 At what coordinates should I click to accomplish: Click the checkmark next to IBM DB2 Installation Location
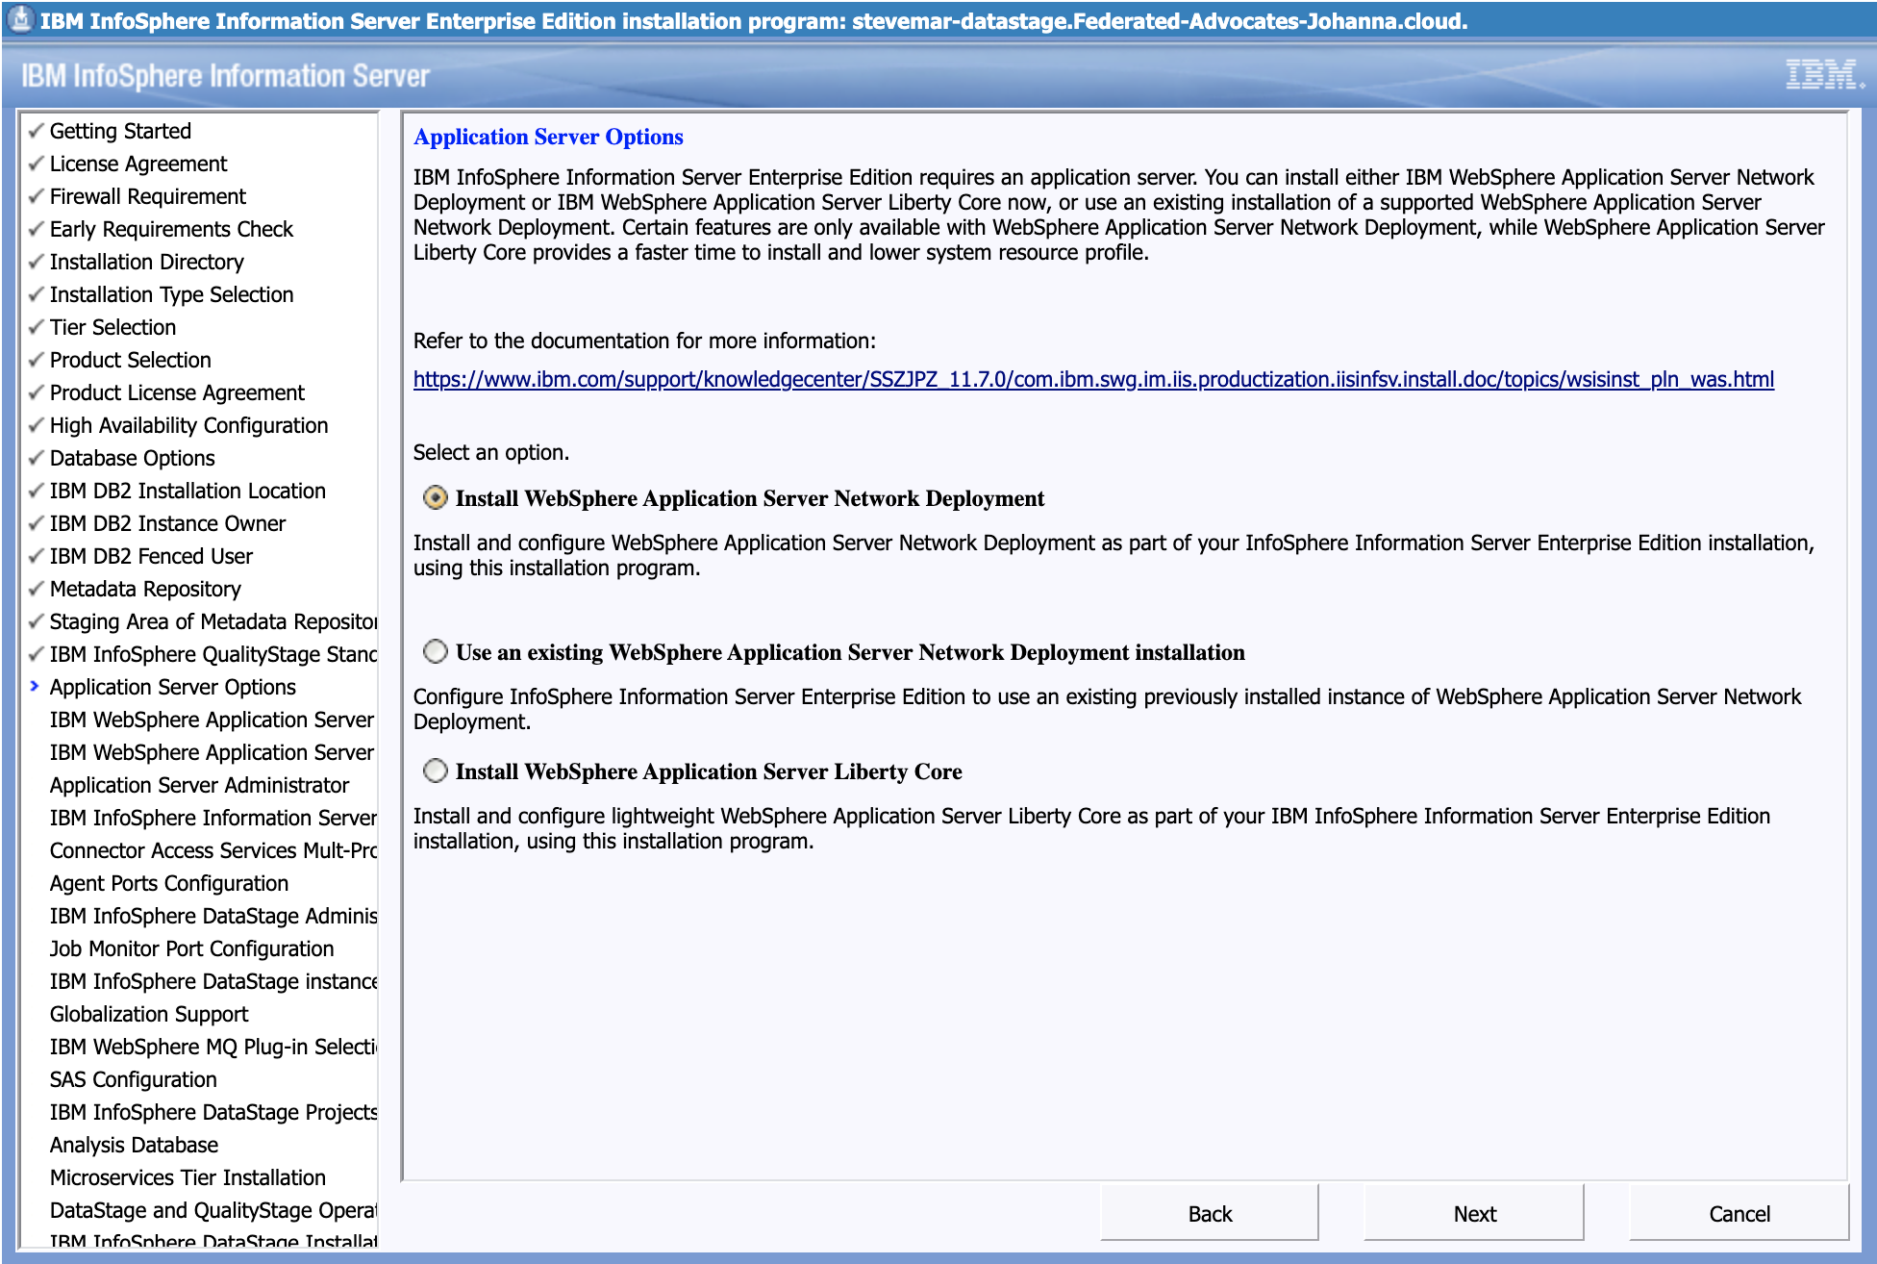37,490
